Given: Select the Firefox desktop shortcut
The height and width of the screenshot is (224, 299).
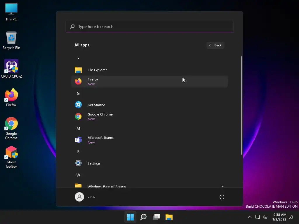Looking at the screenshot, I should [x=11, y=97].
